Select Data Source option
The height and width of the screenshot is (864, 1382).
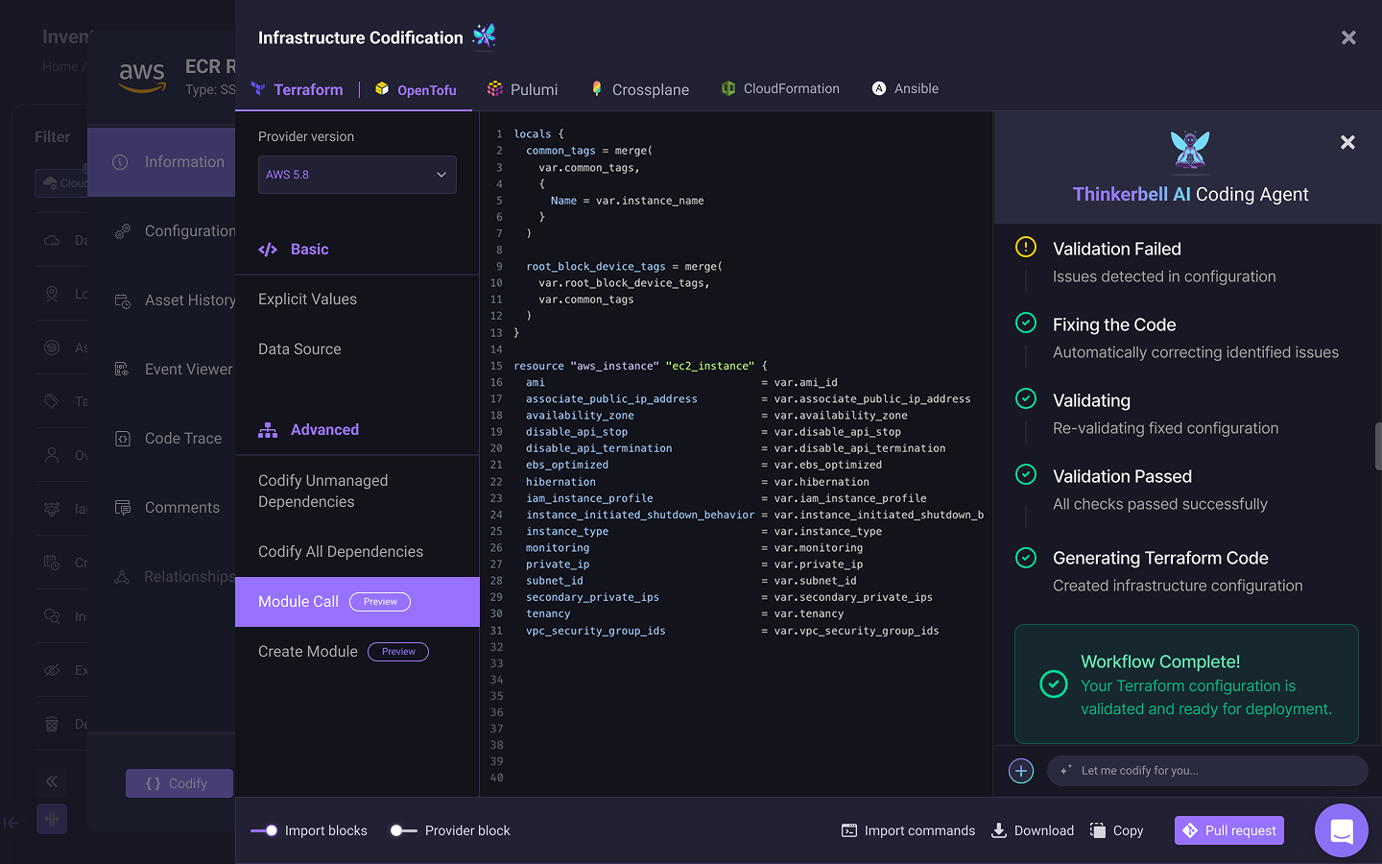click(x=299, y=349)
